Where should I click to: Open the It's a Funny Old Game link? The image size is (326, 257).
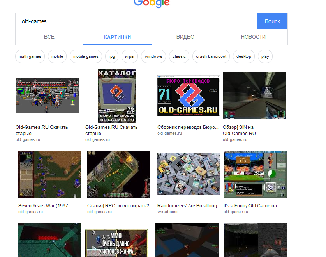252,206
